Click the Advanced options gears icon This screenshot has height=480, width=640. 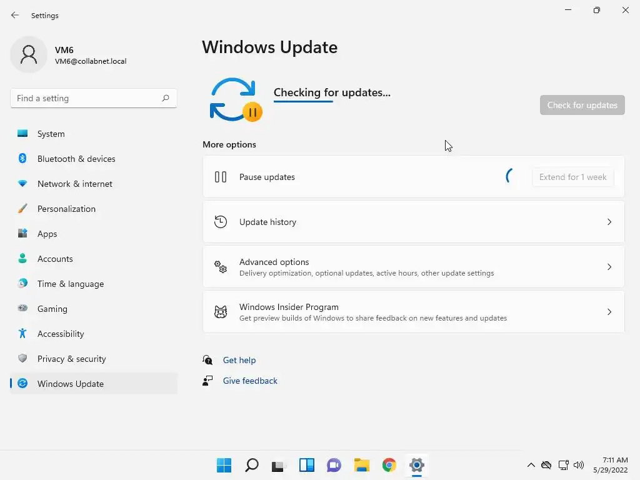pos(221,267)
